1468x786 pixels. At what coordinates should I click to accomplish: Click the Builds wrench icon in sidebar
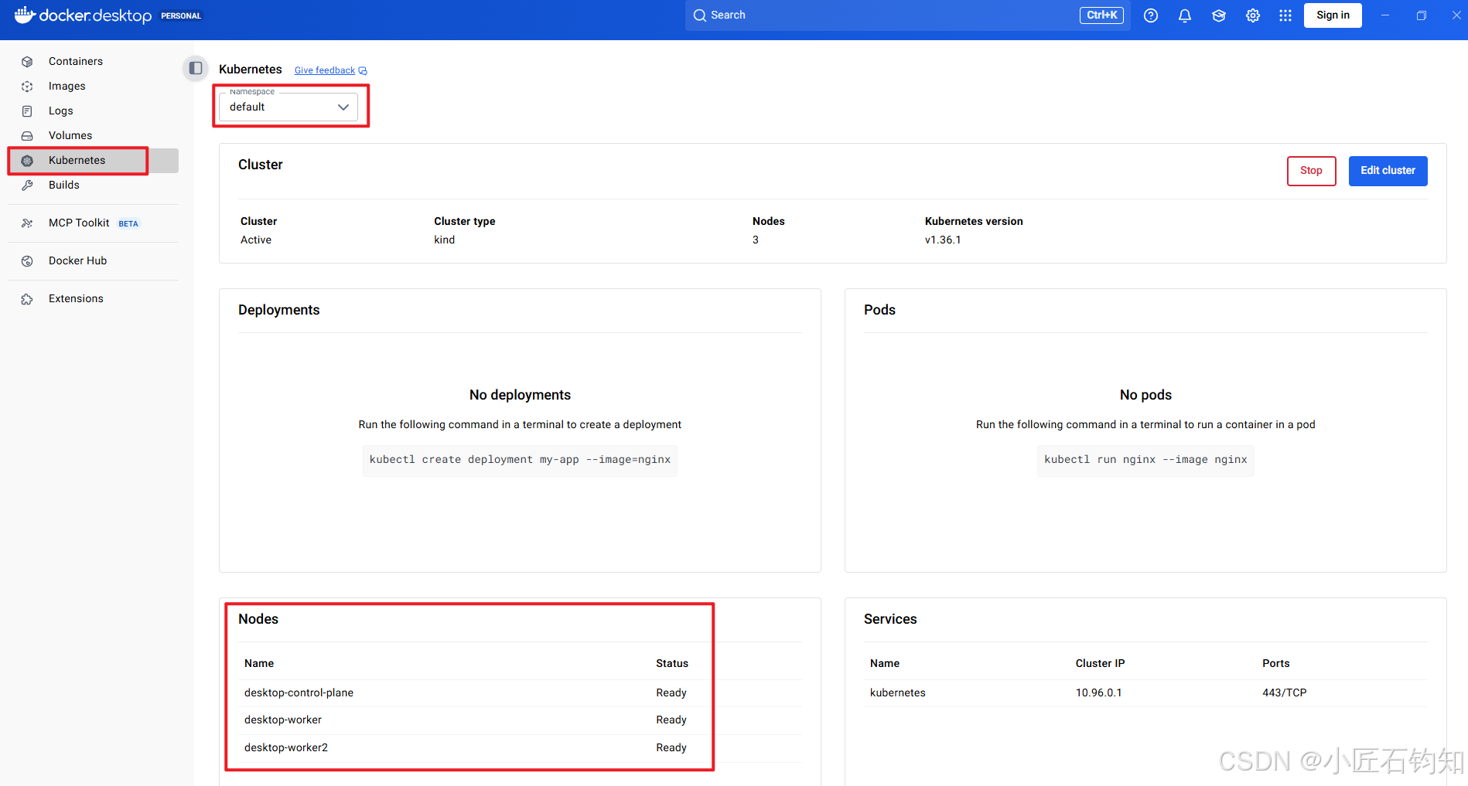tap(27, 185)
